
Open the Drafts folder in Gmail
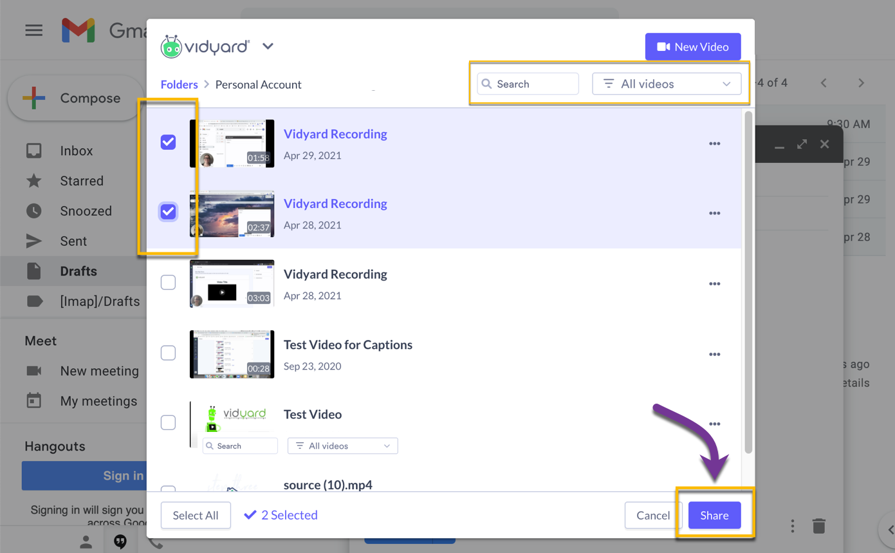coord(78,271)
